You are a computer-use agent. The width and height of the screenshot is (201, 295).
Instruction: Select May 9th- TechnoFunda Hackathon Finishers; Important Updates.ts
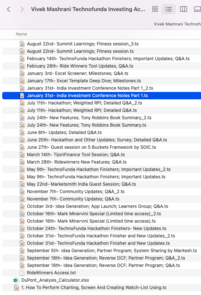click(96, 176)
